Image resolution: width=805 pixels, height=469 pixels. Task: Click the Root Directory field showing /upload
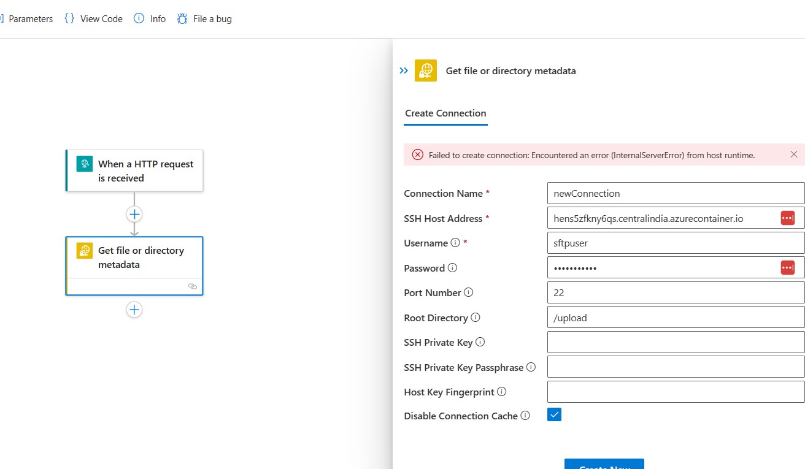point(675,317)
